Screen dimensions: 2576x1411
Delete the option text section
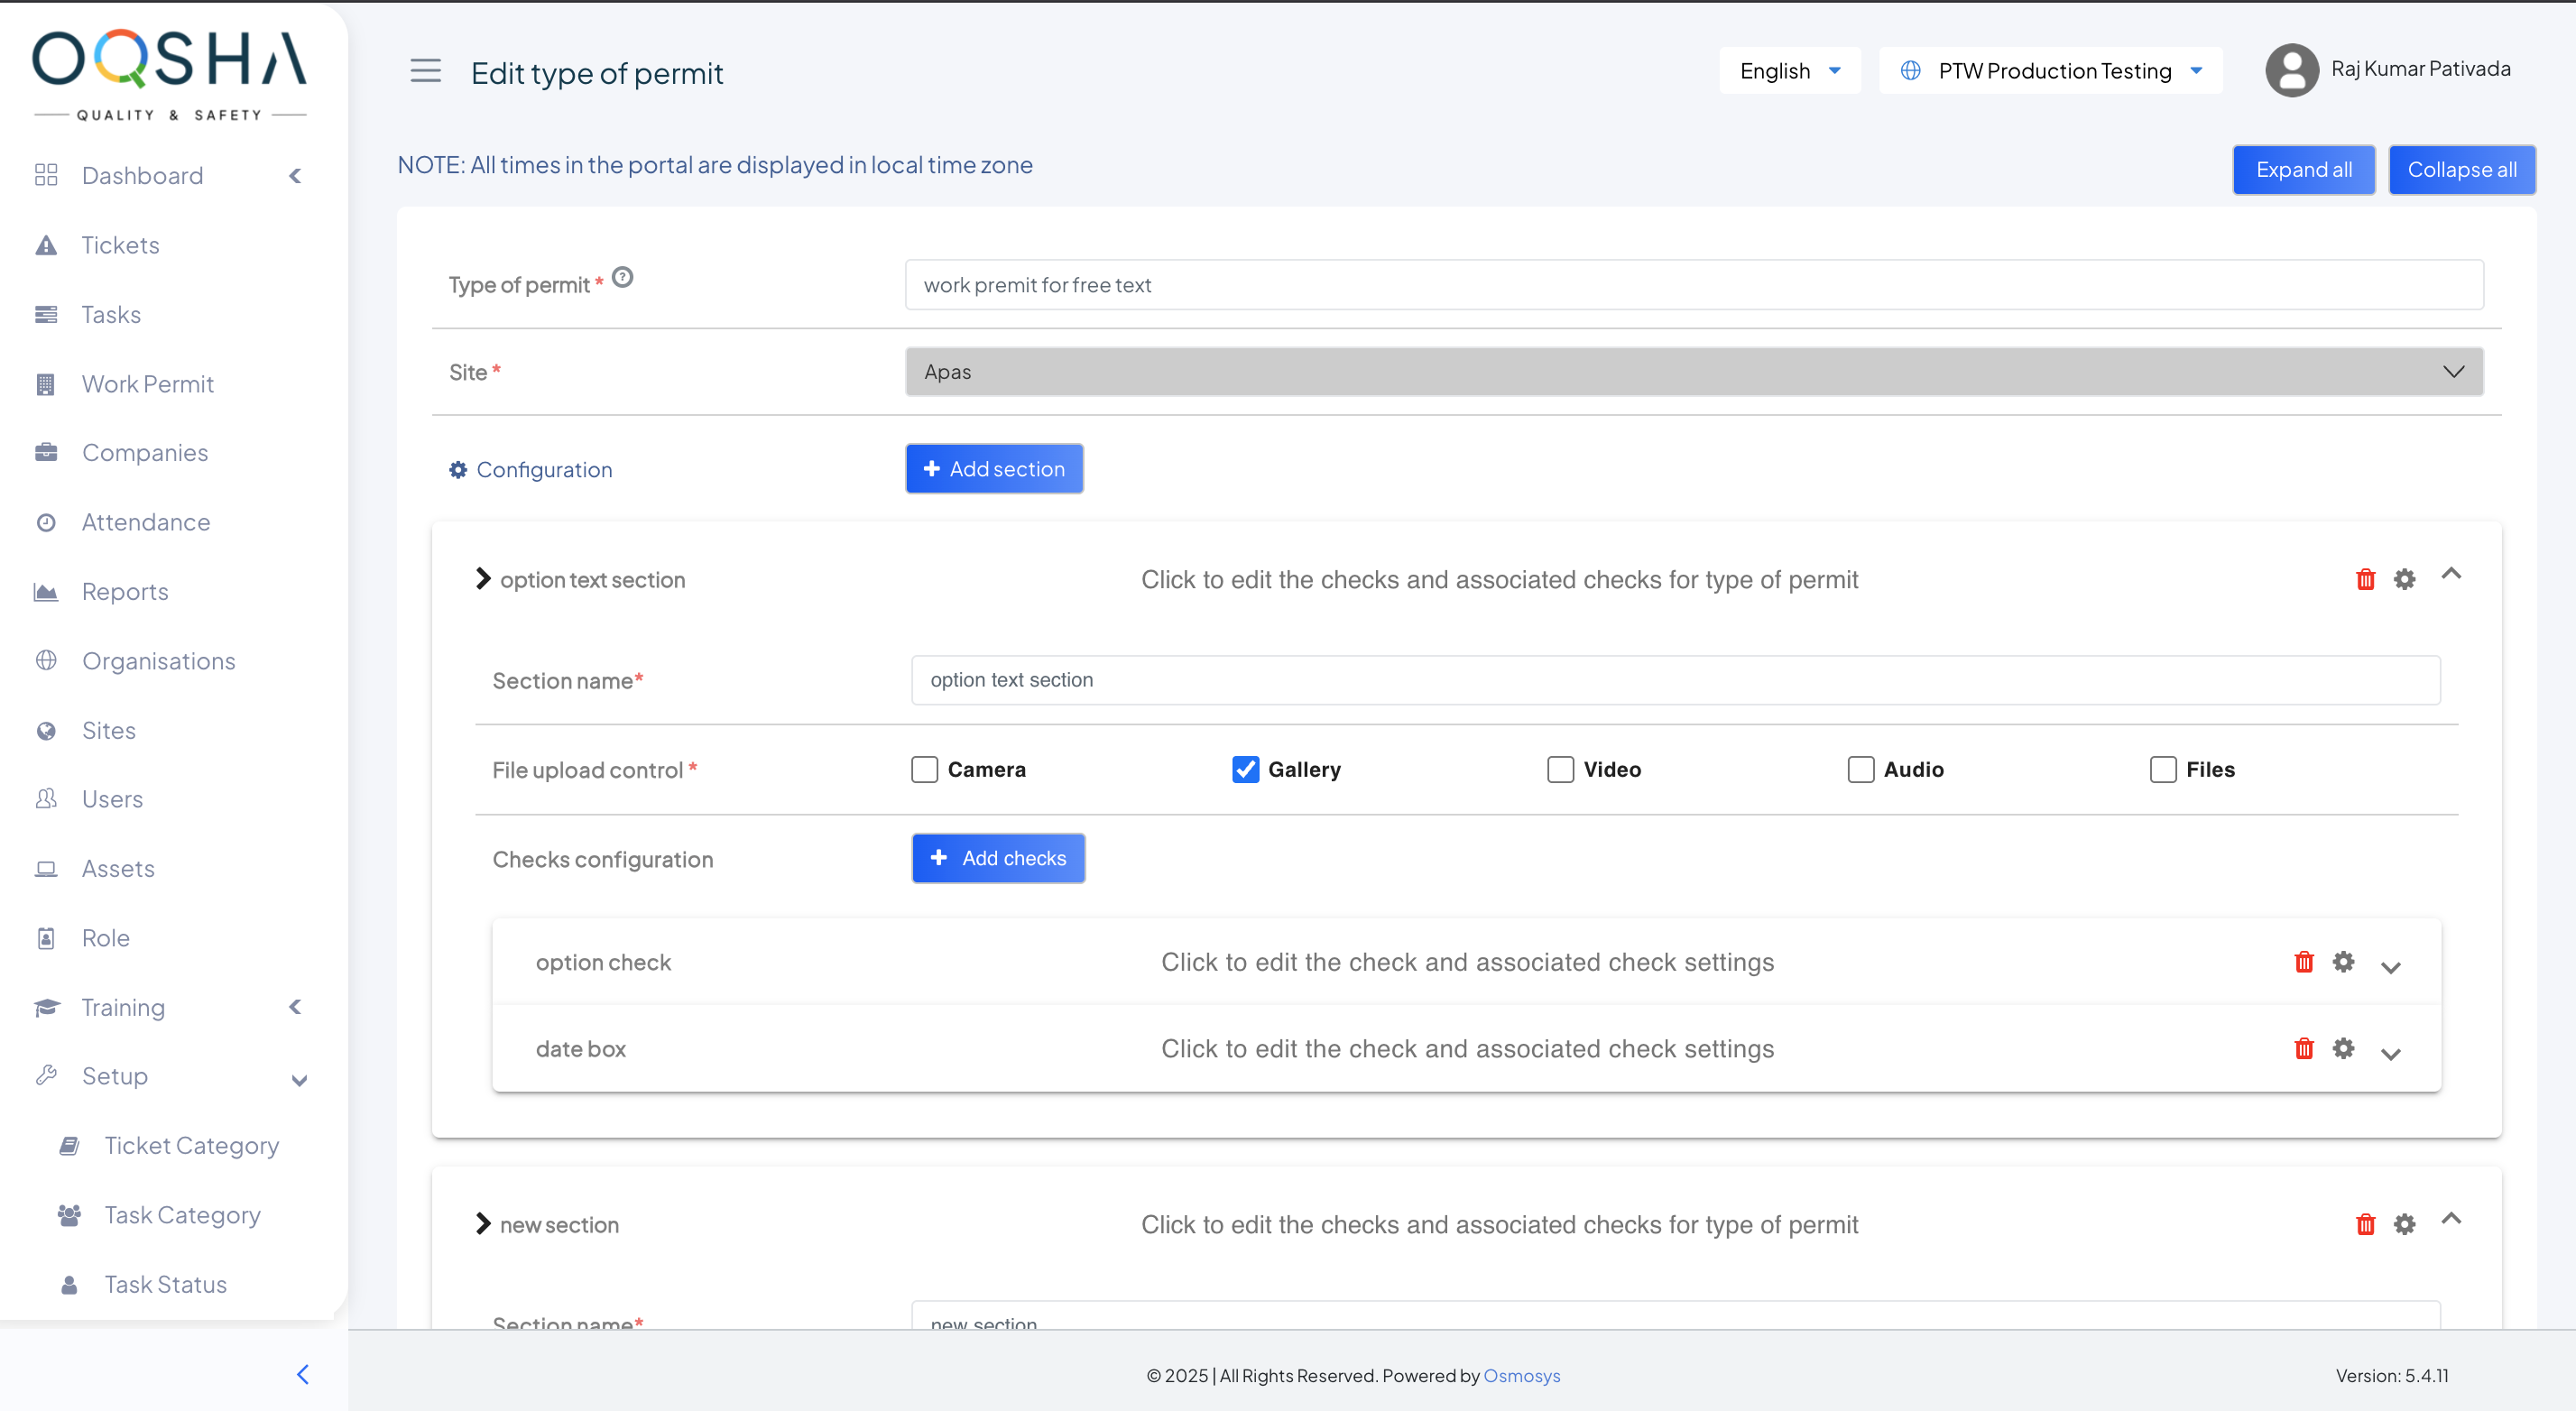pyautogui.click(x=2365, y=579)
